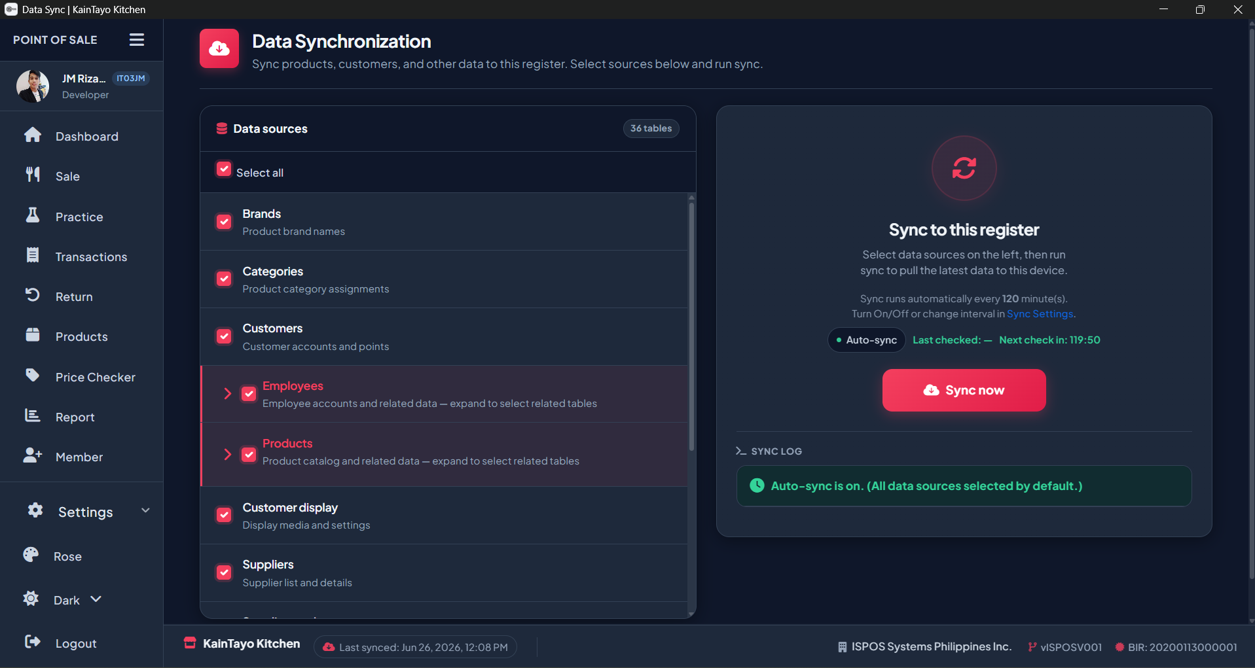Image resolution: width=1255 pixels, height=668 pixels.
Task: Click the Sale fork-and-knife icon
Action: coord(33,174)
